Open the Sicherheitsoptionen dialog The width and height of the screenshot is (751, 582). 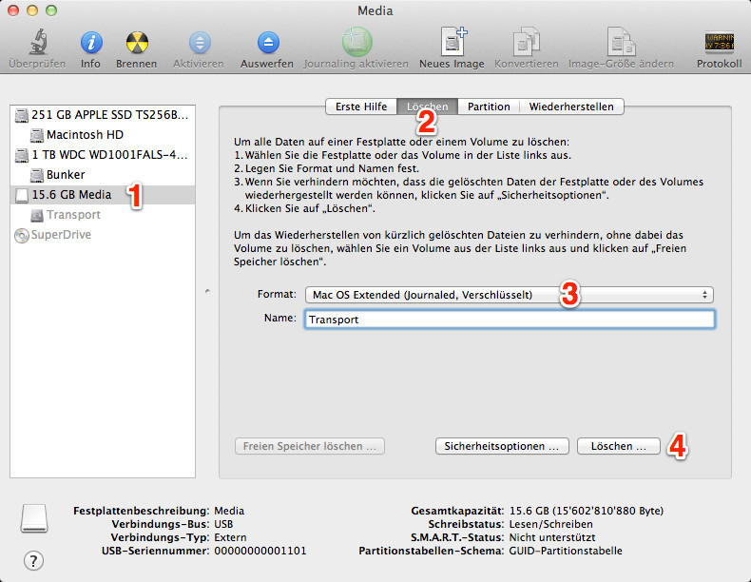502,446
